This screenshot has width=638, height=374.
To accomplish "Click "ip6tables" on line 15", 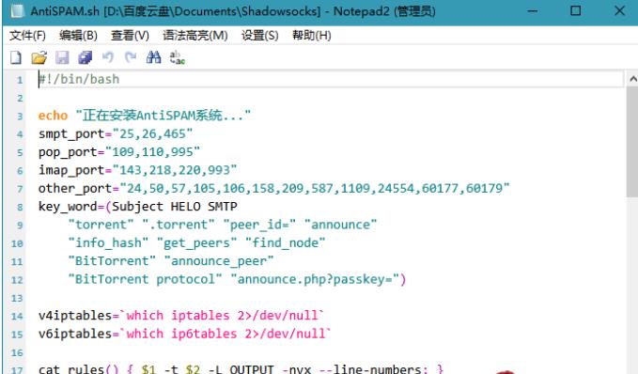I will click(204, 335).
